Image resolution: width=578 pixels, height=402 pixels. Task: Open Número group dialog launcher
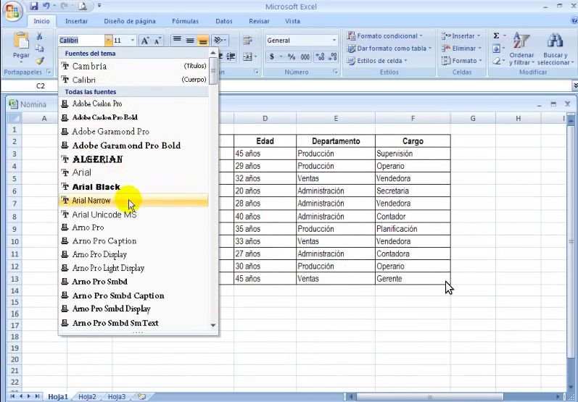point(335,72)
